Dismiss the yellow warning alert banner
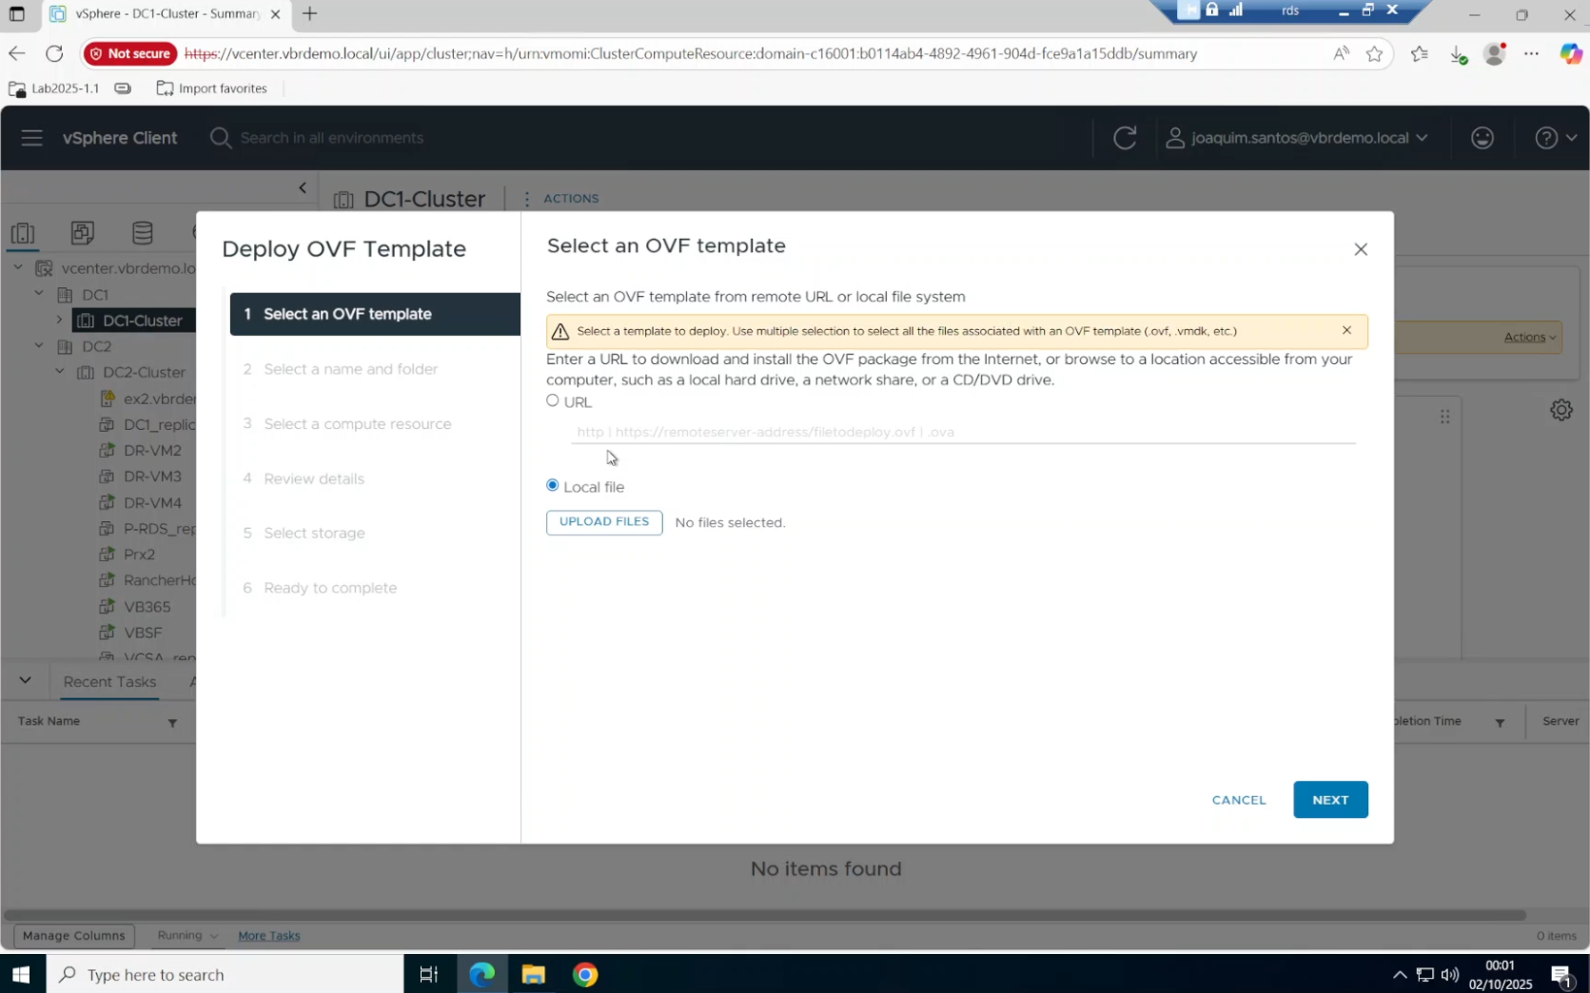Viewport: 1590px width, 993px height. [x=1345, y=330]
